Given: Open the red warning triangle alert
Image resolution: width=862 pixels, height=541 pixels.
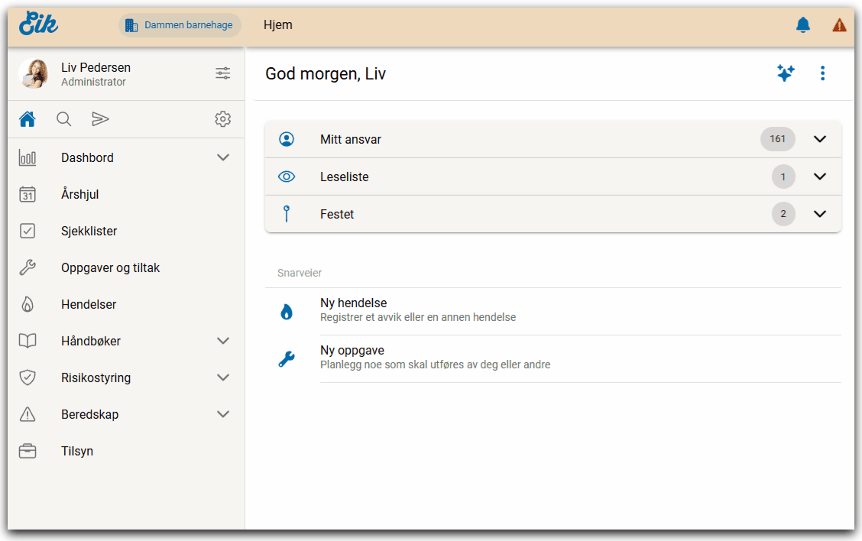Looking at the screenshot, I should tap(839, 25).
